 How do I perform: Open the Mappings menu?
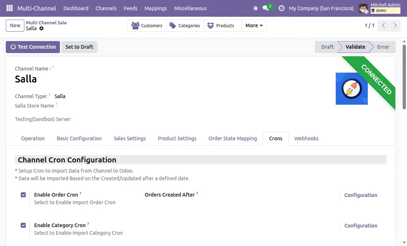click(156, 8)
